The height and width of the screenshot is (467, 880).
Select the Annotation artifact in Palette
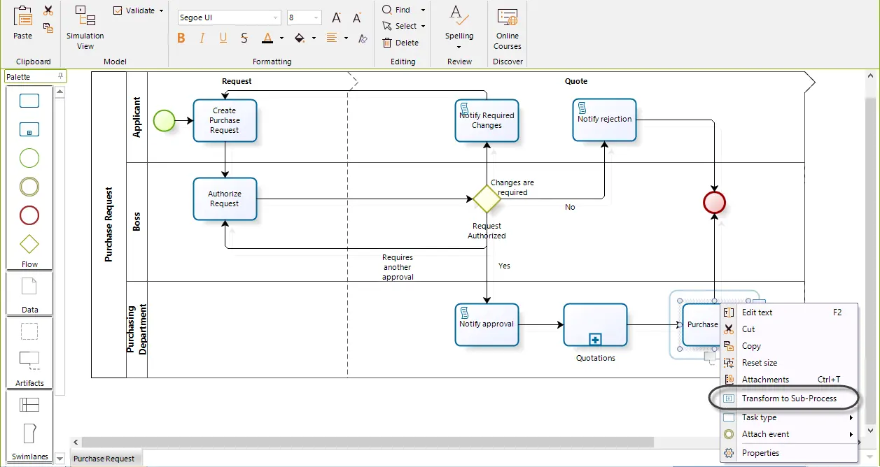pos(29,361)
